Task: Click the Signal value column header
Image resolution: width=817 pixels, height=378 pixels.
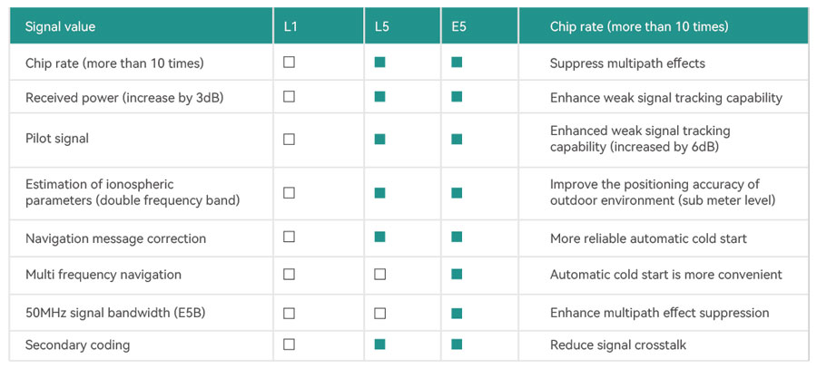Action: 60,26
